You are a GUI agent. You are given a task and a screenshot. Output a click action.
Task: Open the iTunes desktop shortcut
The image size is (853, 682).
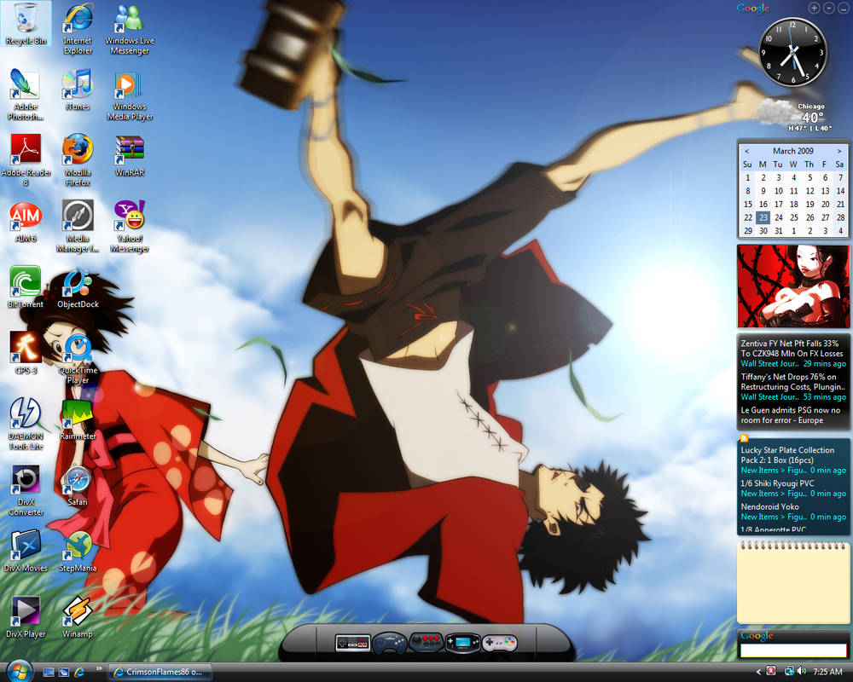78,90
